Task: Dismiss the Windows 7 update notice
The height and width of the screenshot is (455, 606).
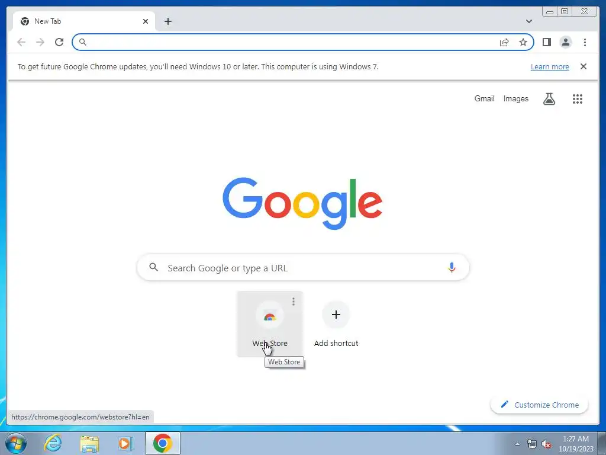Action: [x=584, y=66]
